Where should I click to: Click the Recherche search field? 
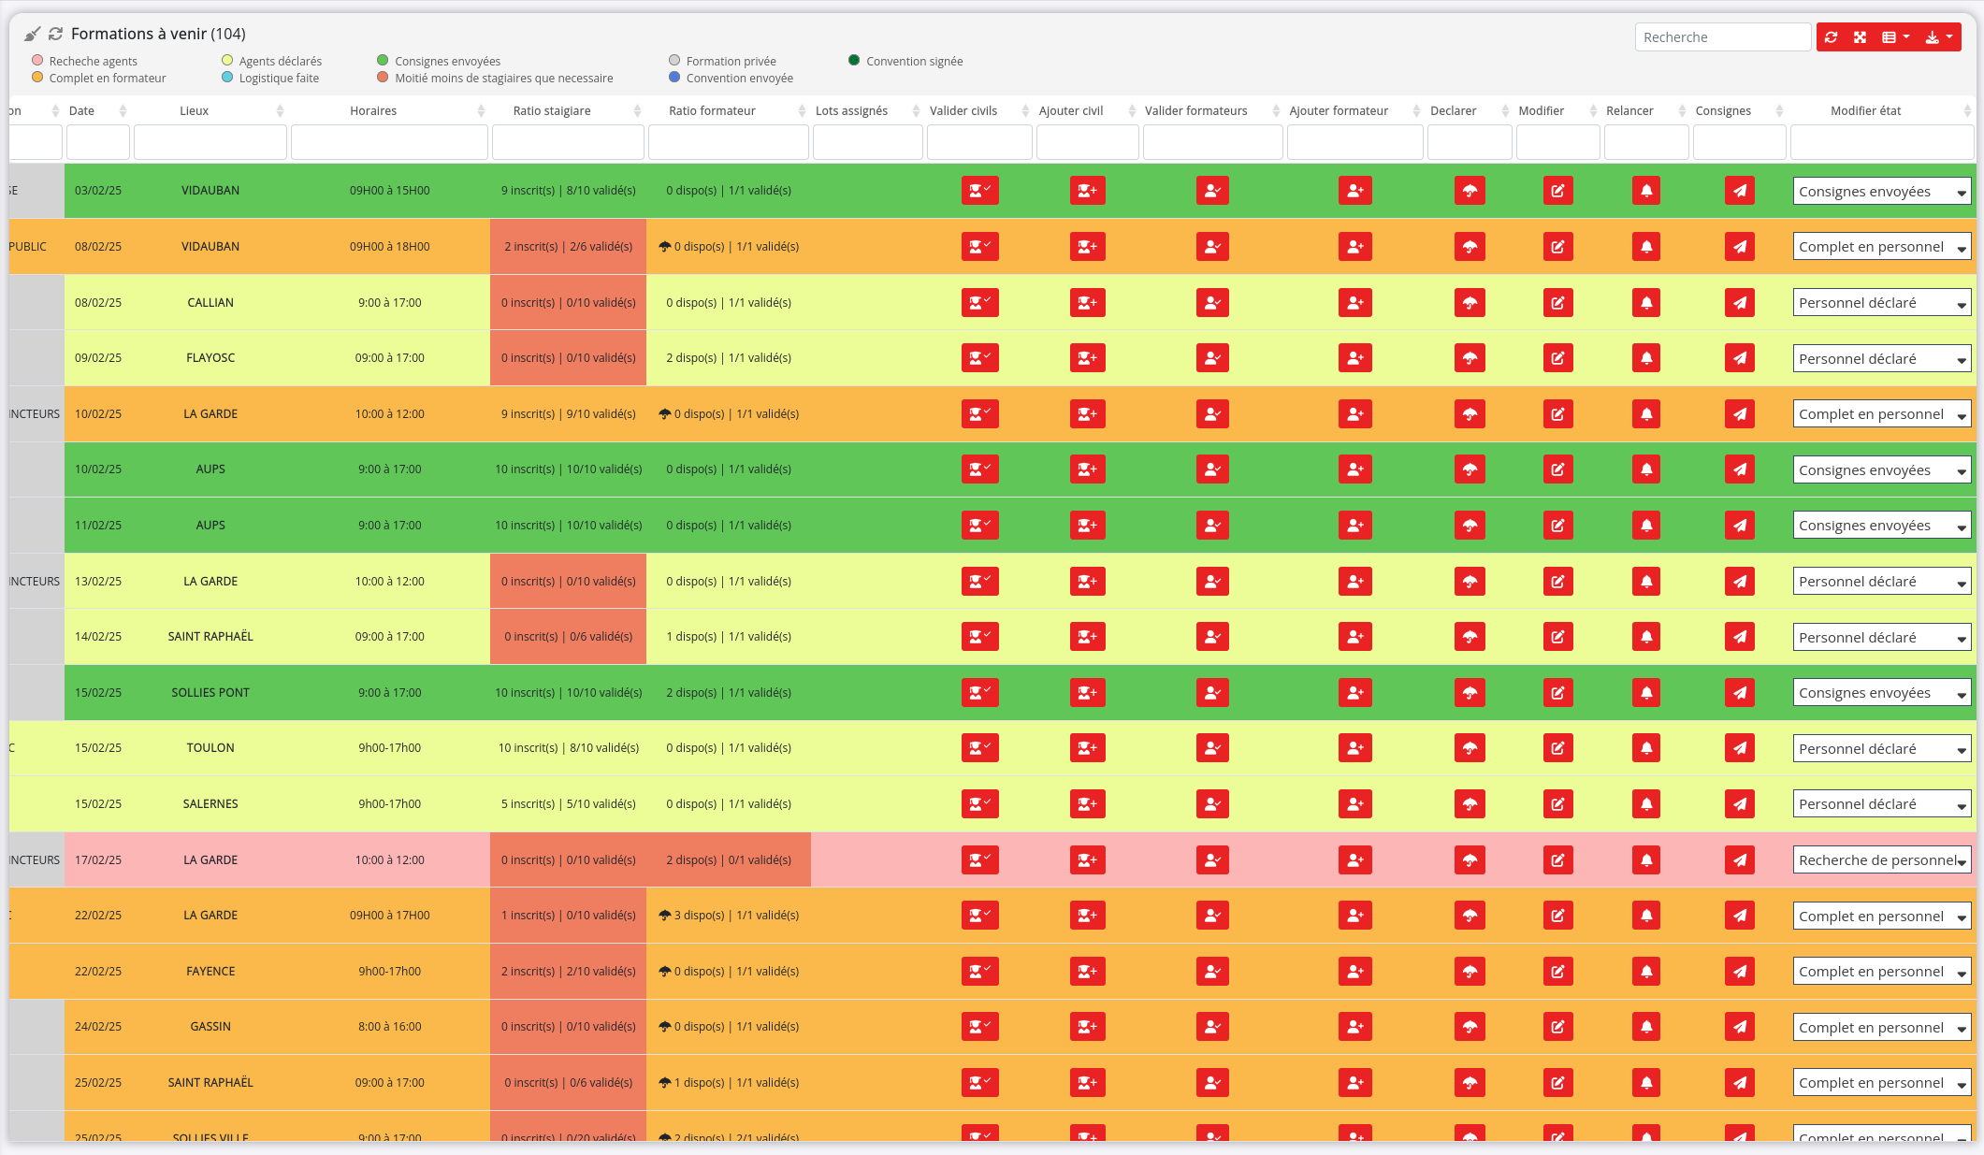click(1722, 37)
